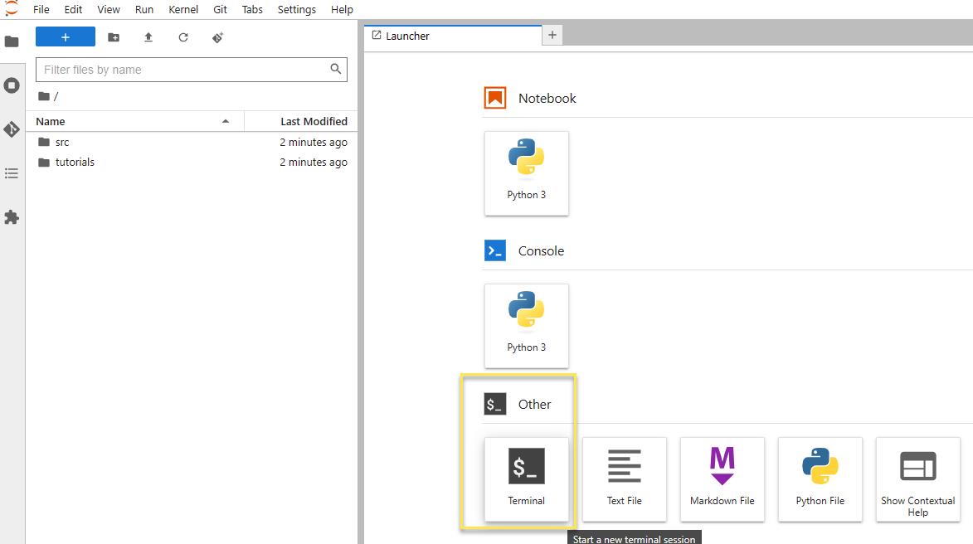Click the Filter files by name field
This screenshot has width=973, height=544.
point(182,70)
